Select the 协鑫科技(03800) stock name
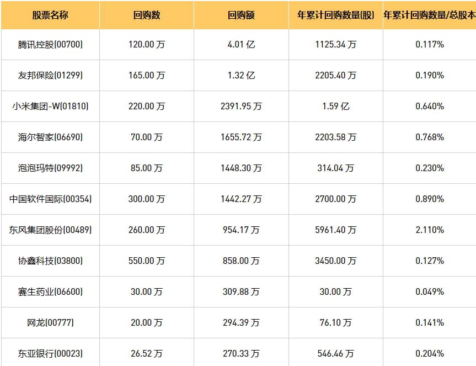The image size is (476, 366). (x=50, y=261)
